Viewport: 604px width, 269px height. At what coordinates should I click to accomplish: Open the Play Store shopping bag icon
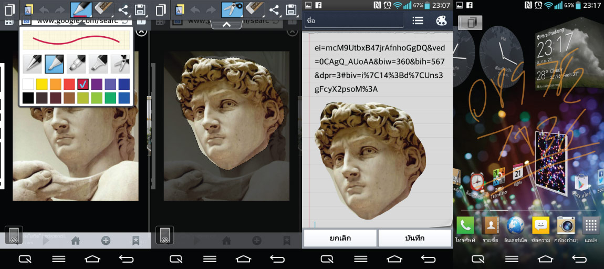581,183
